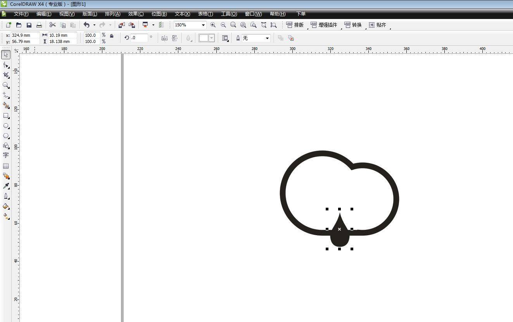Click the center X marker of selection
The image size is (513, 322).
coord(339,229)
